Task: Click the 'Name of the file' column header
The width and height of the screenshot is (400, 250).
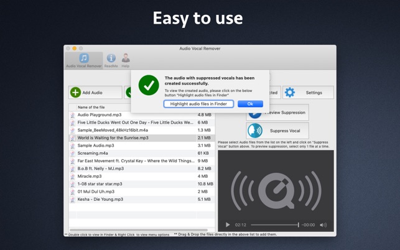Action: click(x=91, y=108)
